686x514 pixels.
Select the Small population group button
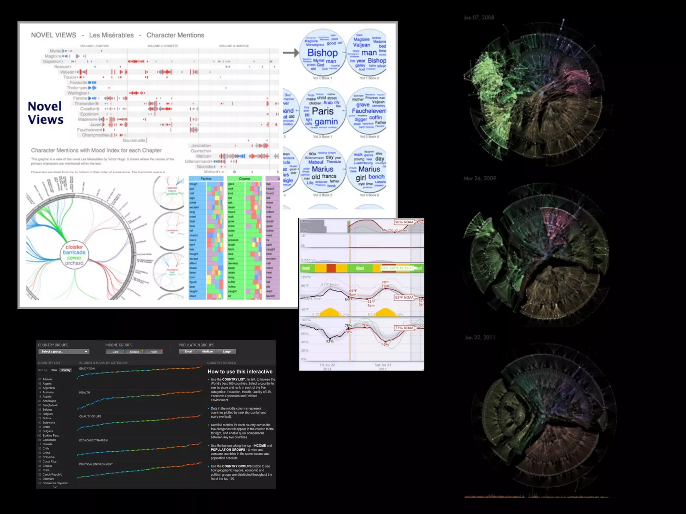[188, 351]
